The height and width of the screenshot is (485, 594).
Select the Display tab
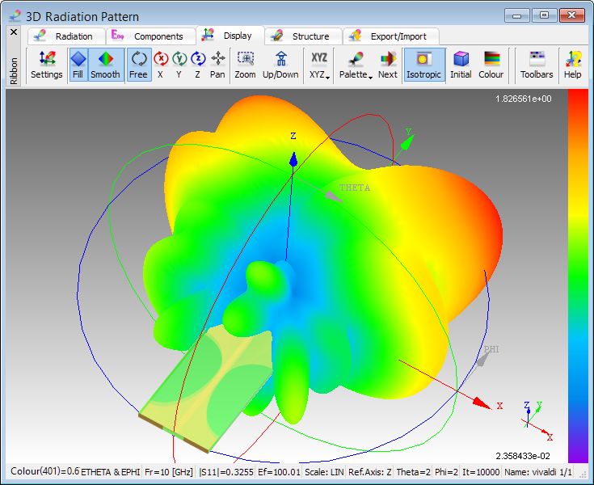coord(230,36)
